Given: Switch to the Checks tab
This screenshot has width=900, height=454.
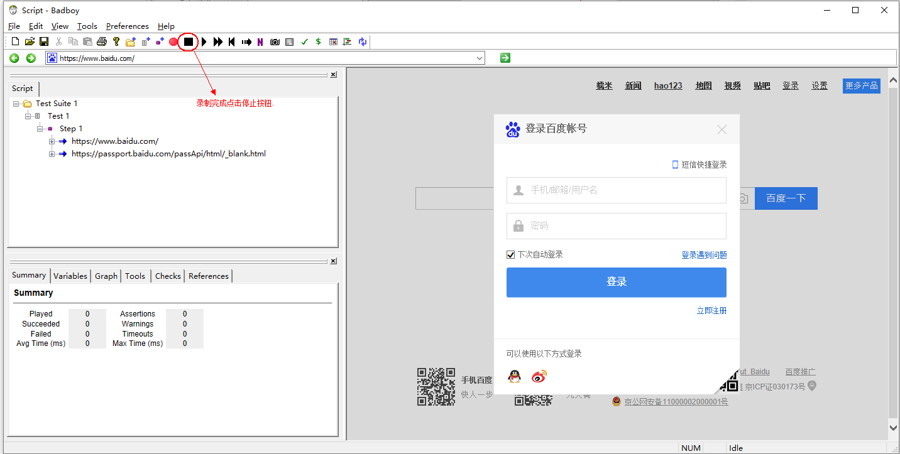Looking at the screenshot, I should pos(168,276).
